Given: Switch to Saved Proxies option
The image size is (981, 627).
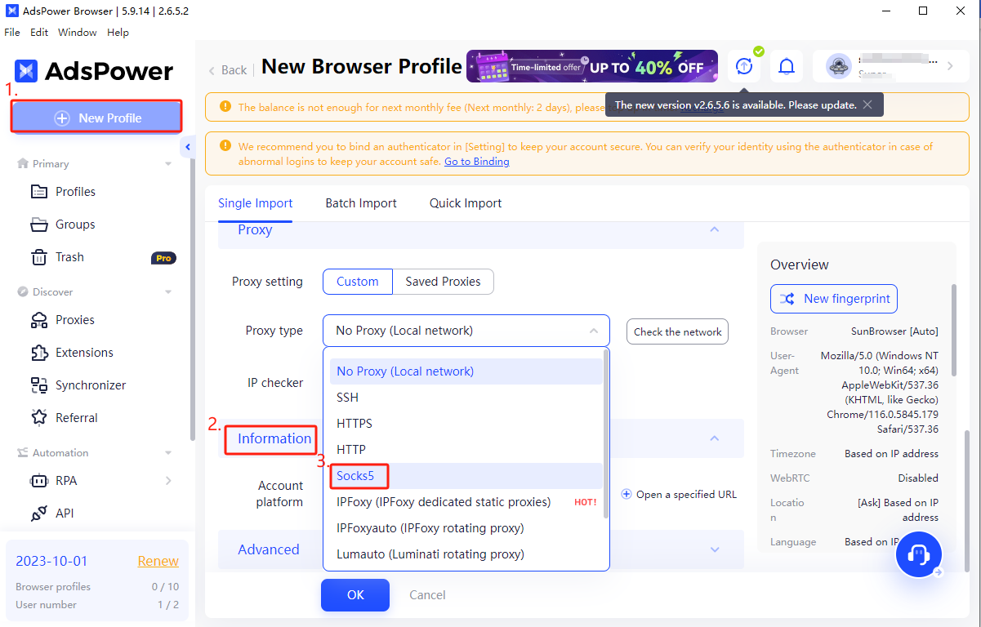Looking at the screenshot, I should [x=443, y=282].
